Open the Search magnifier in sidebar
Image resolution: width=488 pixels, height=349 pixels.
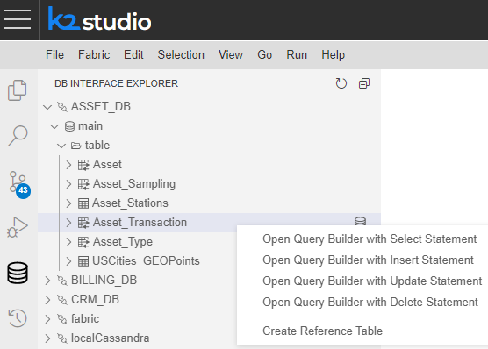(x=18, y=135)
